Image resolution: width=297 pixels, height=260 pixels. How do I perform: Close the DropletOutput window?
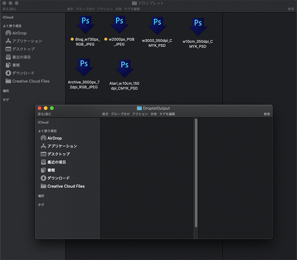(x=39, y=108)
